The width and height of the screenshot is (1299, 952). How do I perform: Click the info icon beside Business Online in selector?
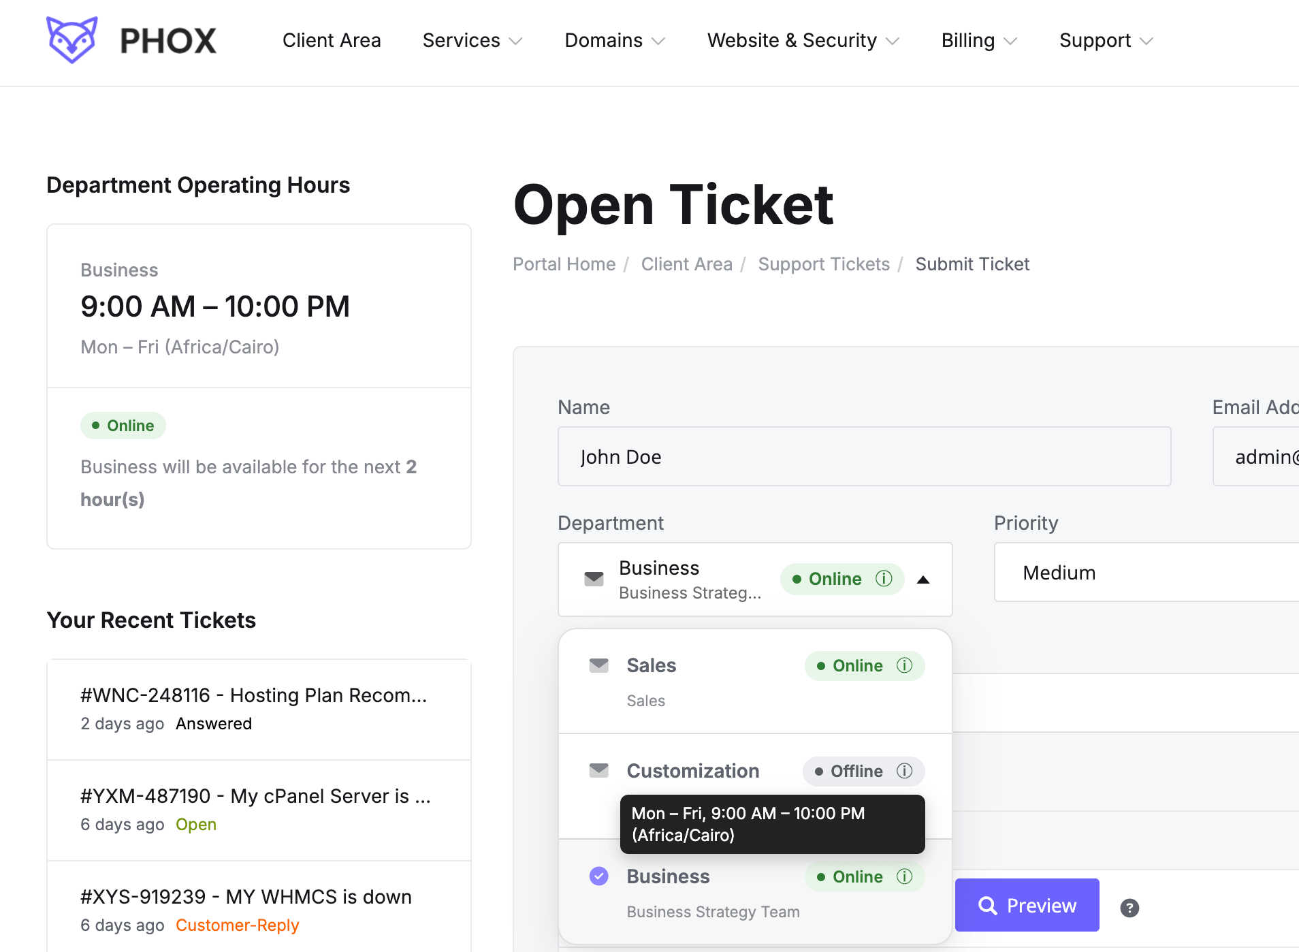tap(884, 579)
